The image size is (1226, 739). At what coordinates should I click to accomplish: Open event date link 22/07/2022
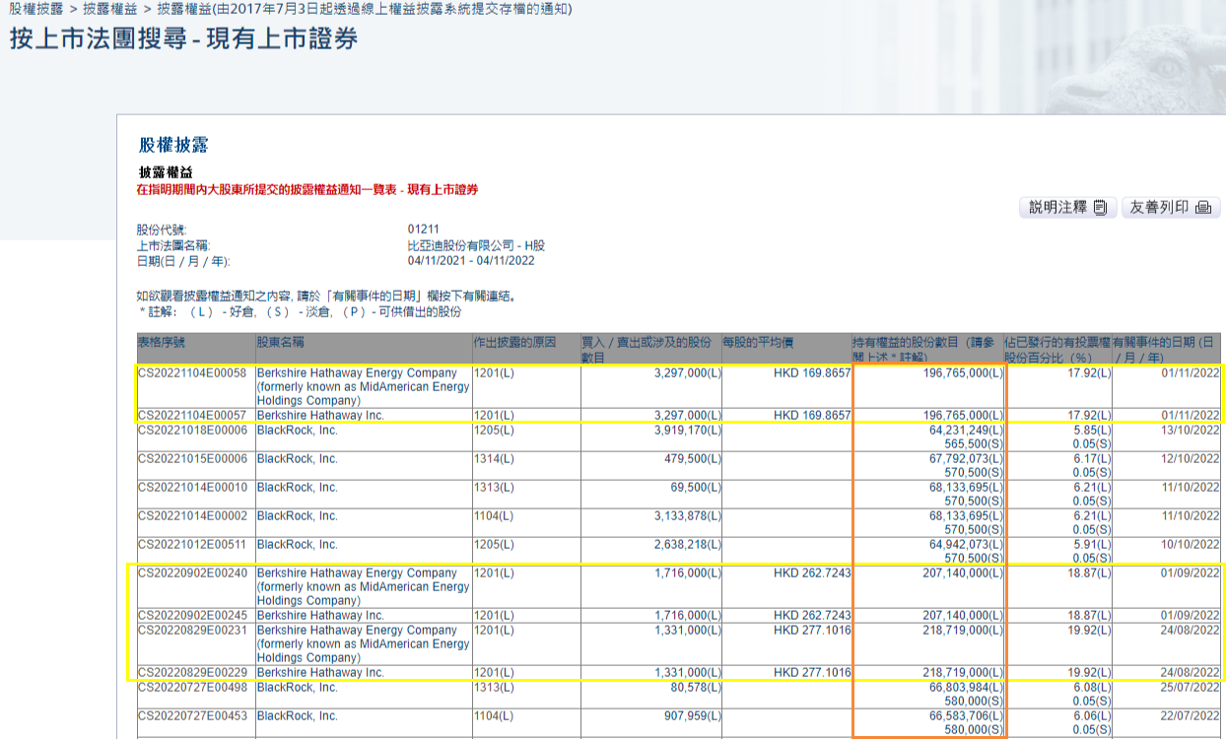pyautogui.click(x=1191, y=716)
